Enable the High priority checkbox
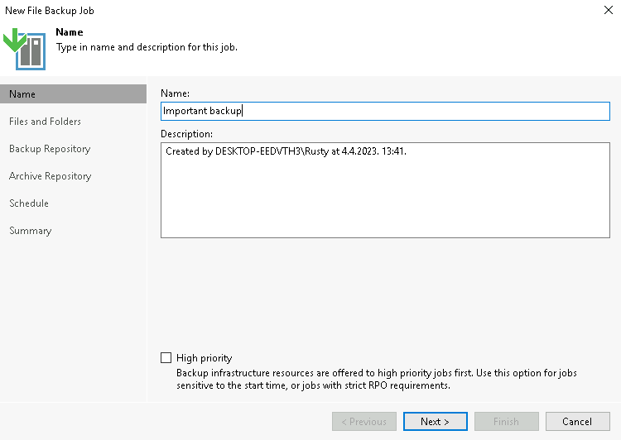Screen dimensions: 621x440 click(x=166, y=357)
